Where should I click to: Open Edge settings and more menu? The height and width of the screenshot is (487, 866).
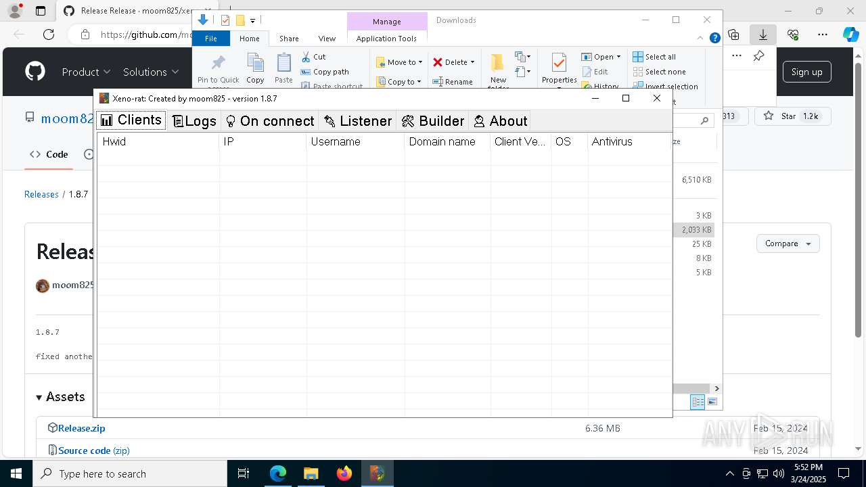(x=823, y=34)
